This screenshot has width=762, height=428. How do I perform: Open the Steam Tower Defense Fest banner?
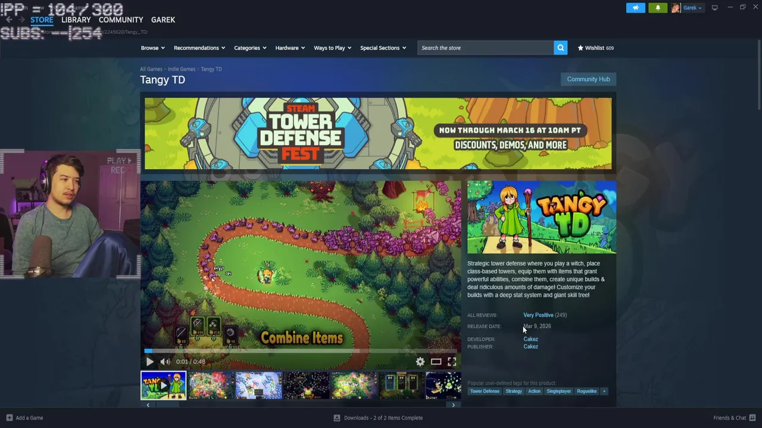[378, 134]
